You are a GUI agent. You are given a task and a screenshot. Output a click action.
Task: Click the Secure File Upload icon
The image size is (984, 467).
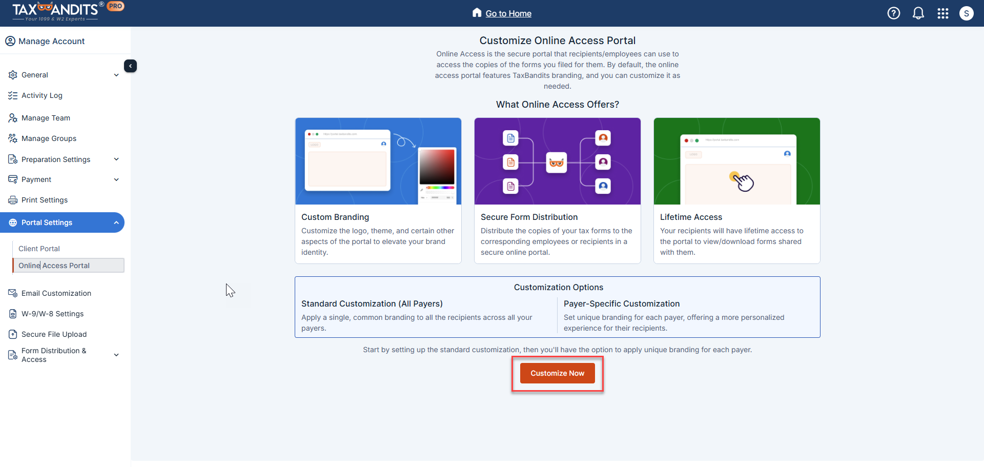pos(13,334)
